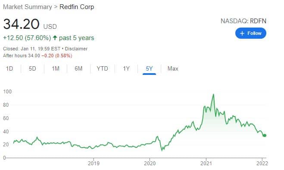This screenshot has width=284, height=170.
Task: Click the 2021 x-axis label
Action: coord(206,163)
